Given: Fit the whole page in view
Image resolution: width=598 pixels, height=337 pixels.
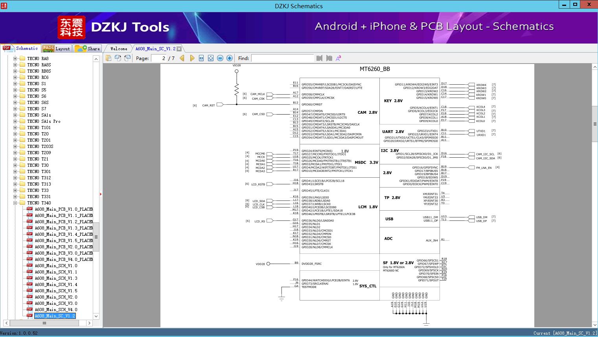Looking at the screenshot, I should coord(211,58).
